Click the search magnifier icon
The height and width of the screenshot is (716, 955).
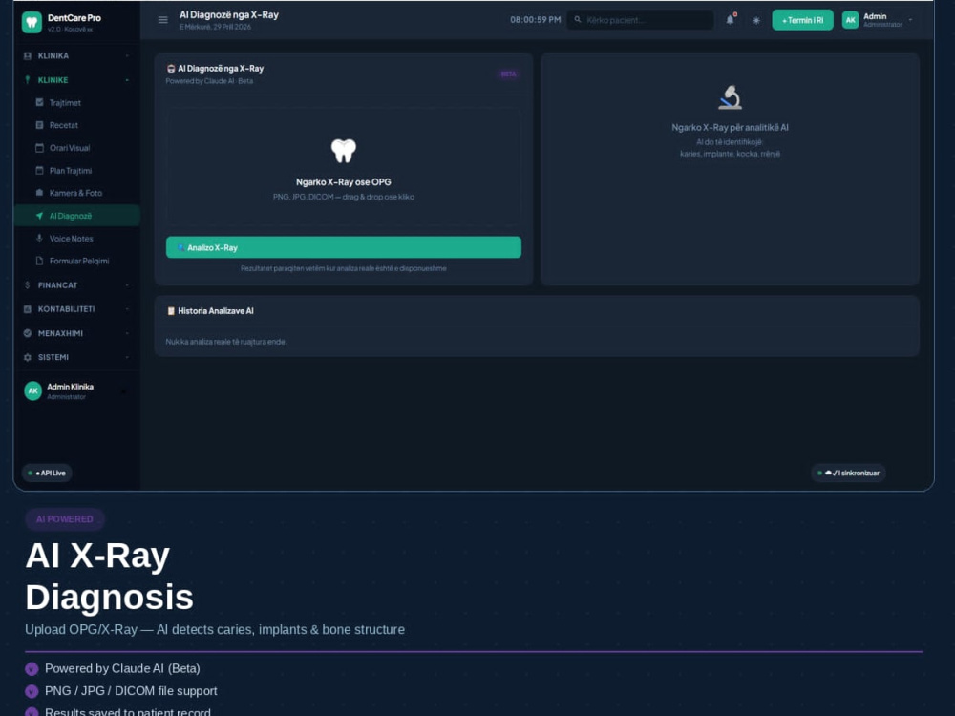pyautogui.click(x=578, y=20)
